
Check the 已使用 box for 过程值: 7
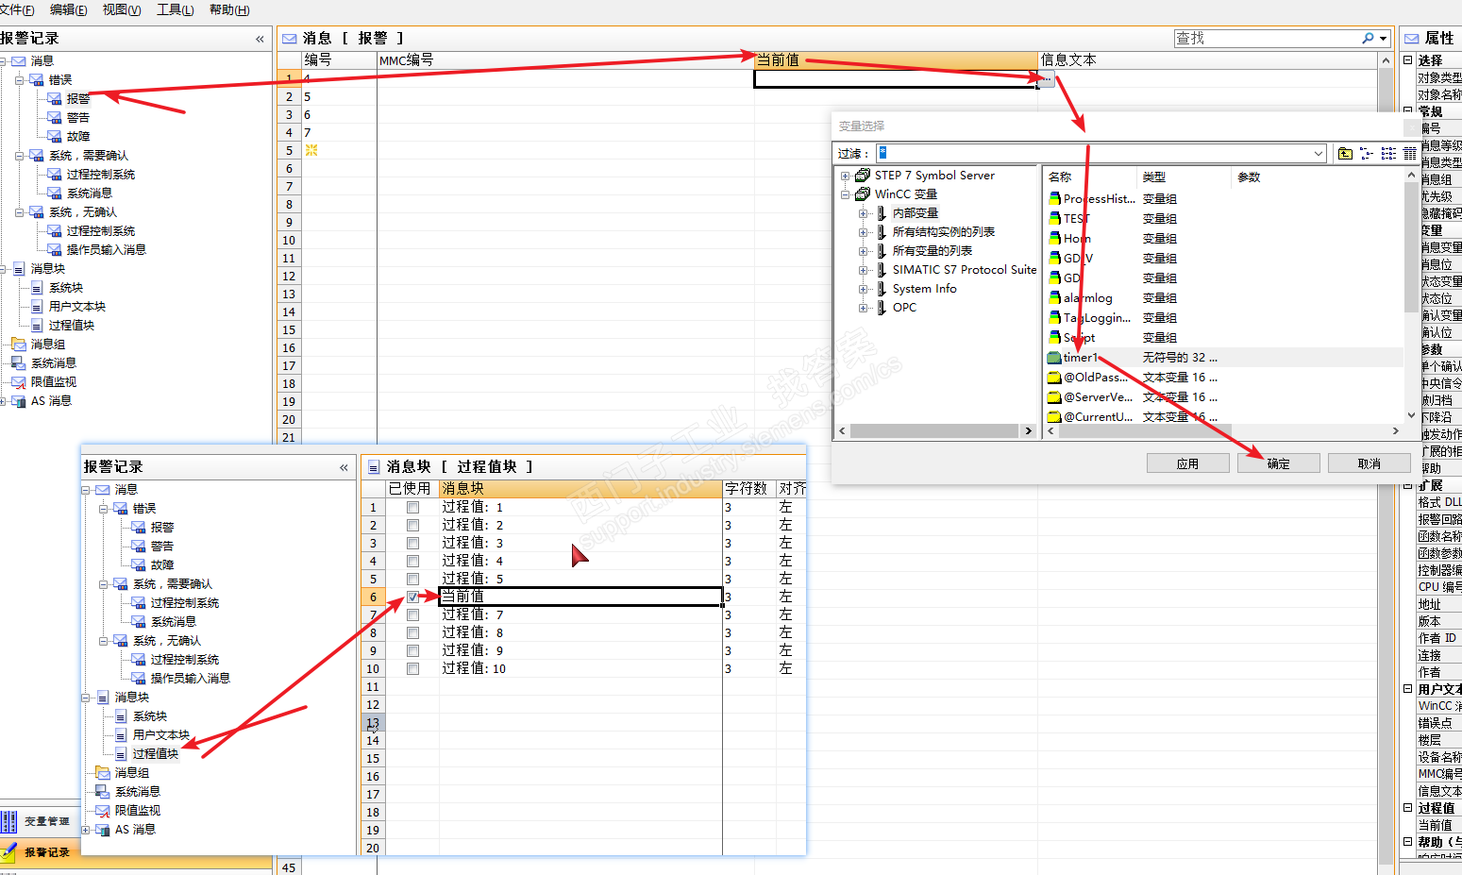(412, 615)
